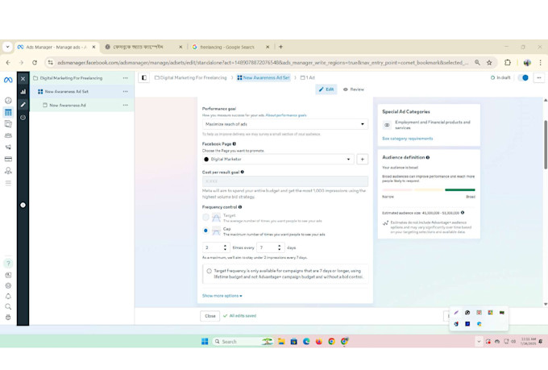Open the 1 Ad breadcrumb

[x=308, y=77]
